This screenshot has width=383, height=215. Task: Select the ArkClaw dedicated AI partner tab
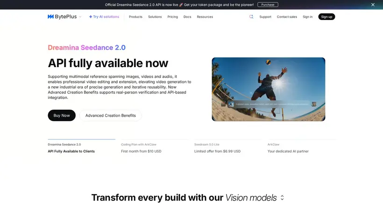point(301,147)
